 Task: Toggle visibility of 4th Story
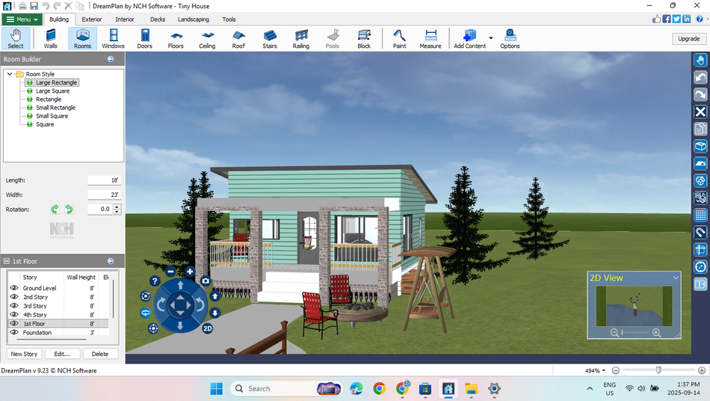click(x=14, y=314)
